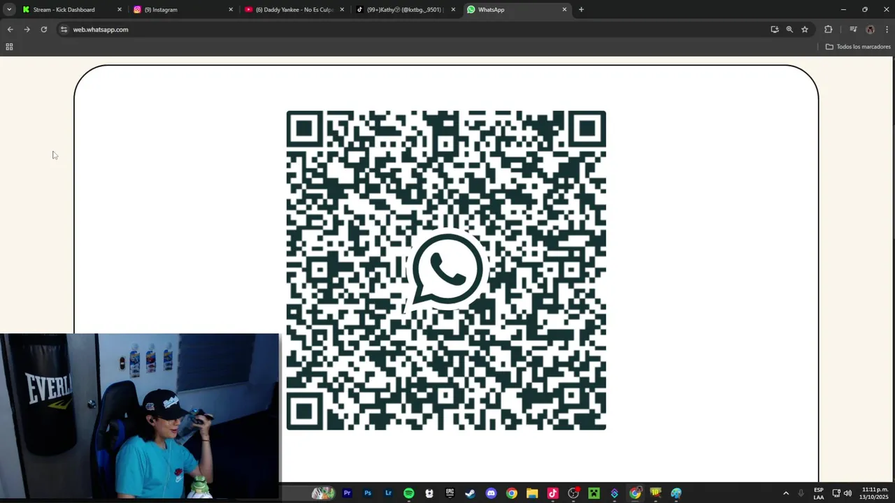Open Epic Games Launcher from the taskbar
Screen dimensions: 895x503
(x=450, y=493)
